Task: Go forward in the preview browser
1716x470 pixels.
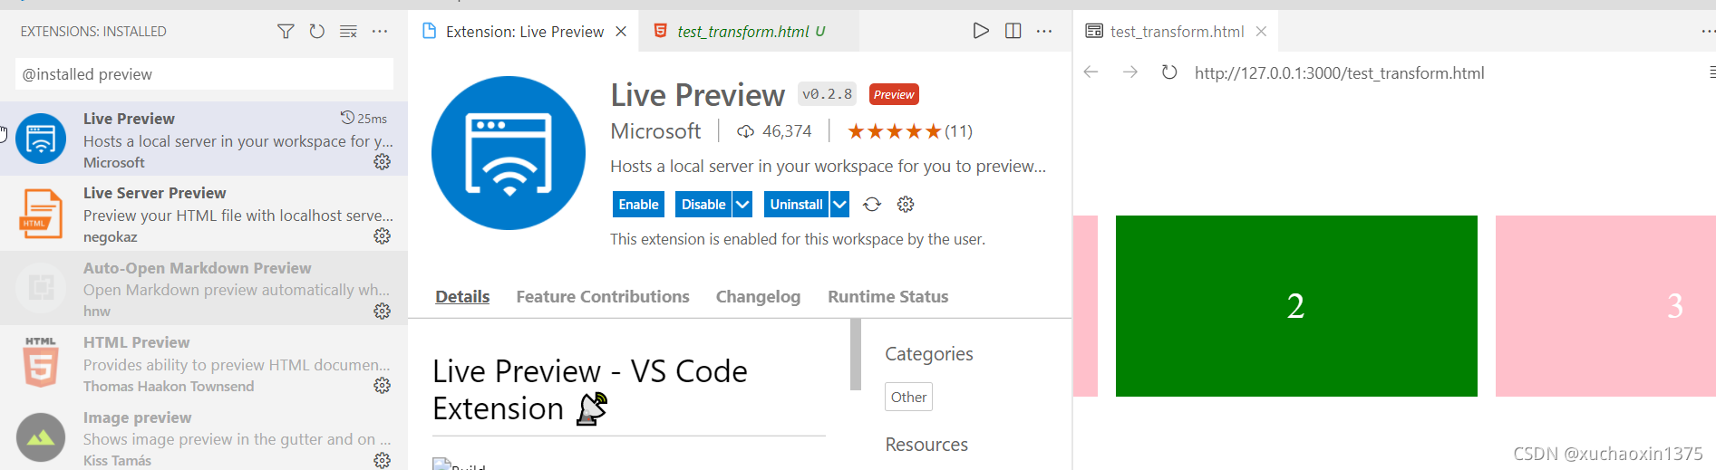Action: pos(1130,72)
